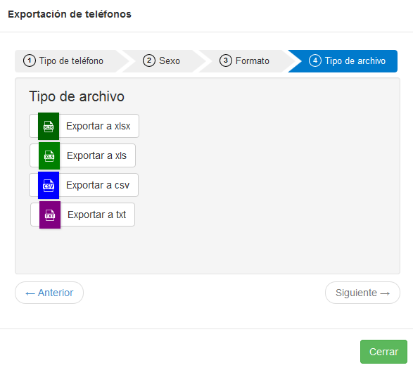
Task: Advance with the Siguiente button
Action: (x=362, y=293)
